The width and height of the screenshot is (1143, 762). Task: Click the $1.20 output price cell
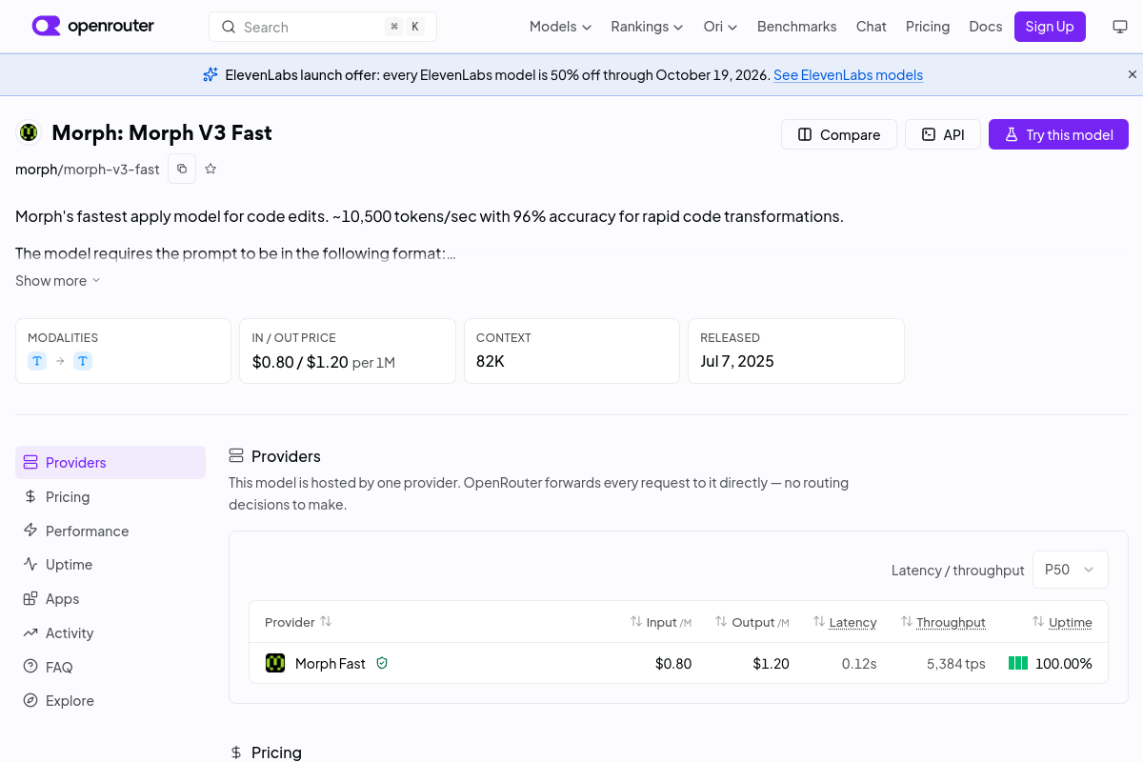pos(771,664)
